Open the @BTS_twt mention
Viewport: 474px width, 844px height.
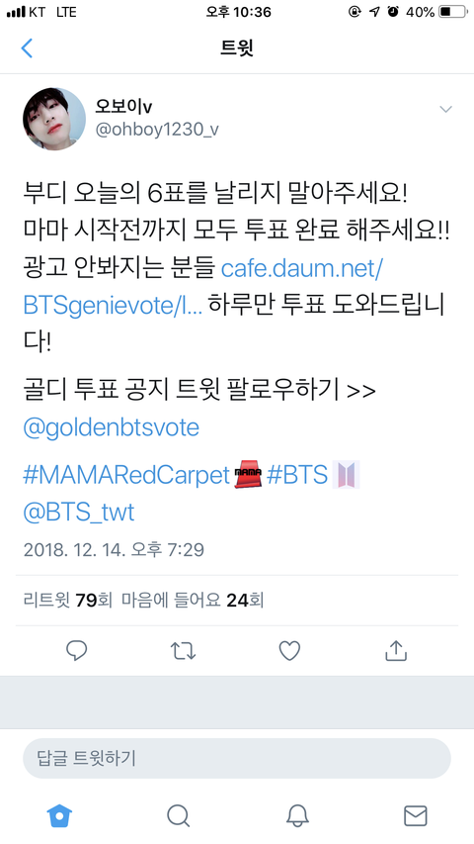(78, 512)
